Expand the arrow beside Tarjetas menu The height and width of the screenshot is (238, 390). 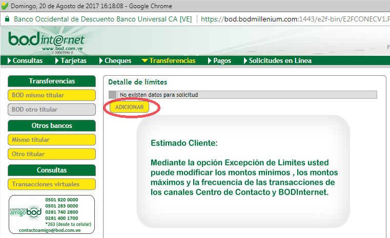(x=57, y=60)
